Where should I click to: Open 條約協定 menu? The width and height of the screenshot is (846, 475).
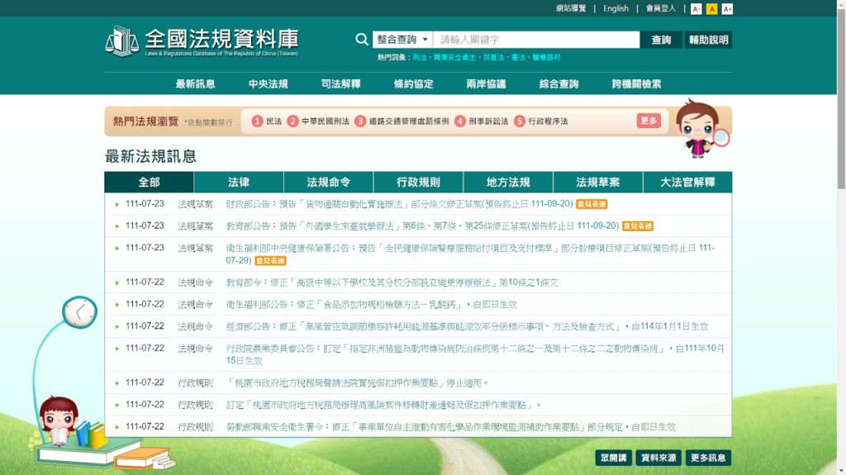[413, 84]
